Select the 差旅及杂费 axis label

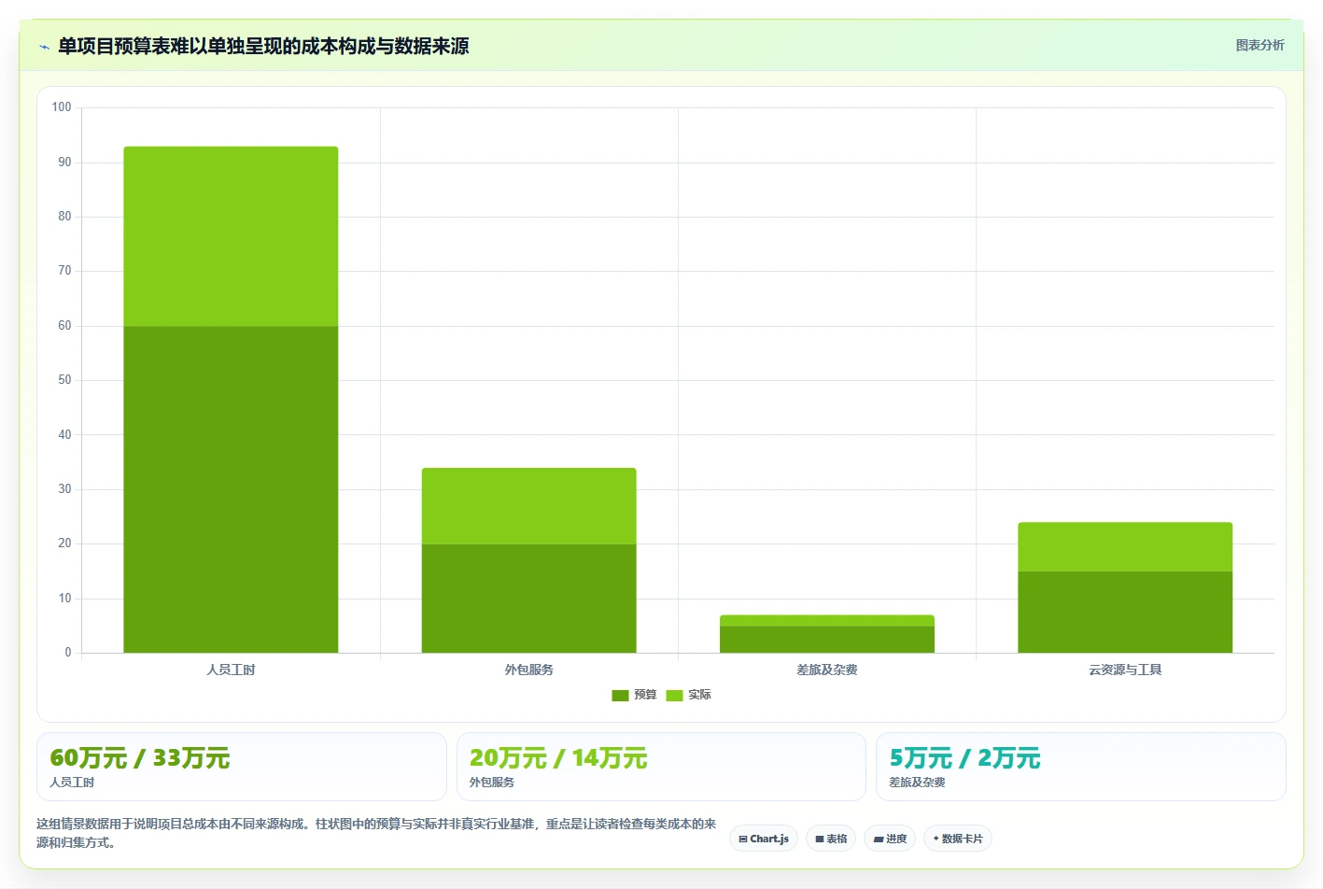827,670
